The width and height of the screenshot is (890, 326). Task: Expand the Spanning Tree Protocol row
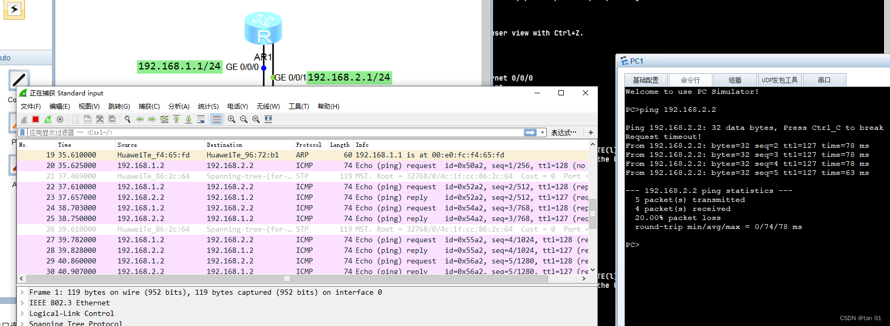(22, 323)
